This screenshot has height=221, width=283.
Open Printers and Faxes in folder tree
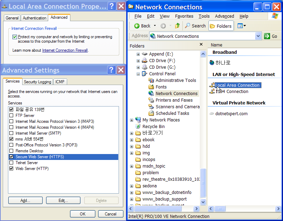coord(151,100)
